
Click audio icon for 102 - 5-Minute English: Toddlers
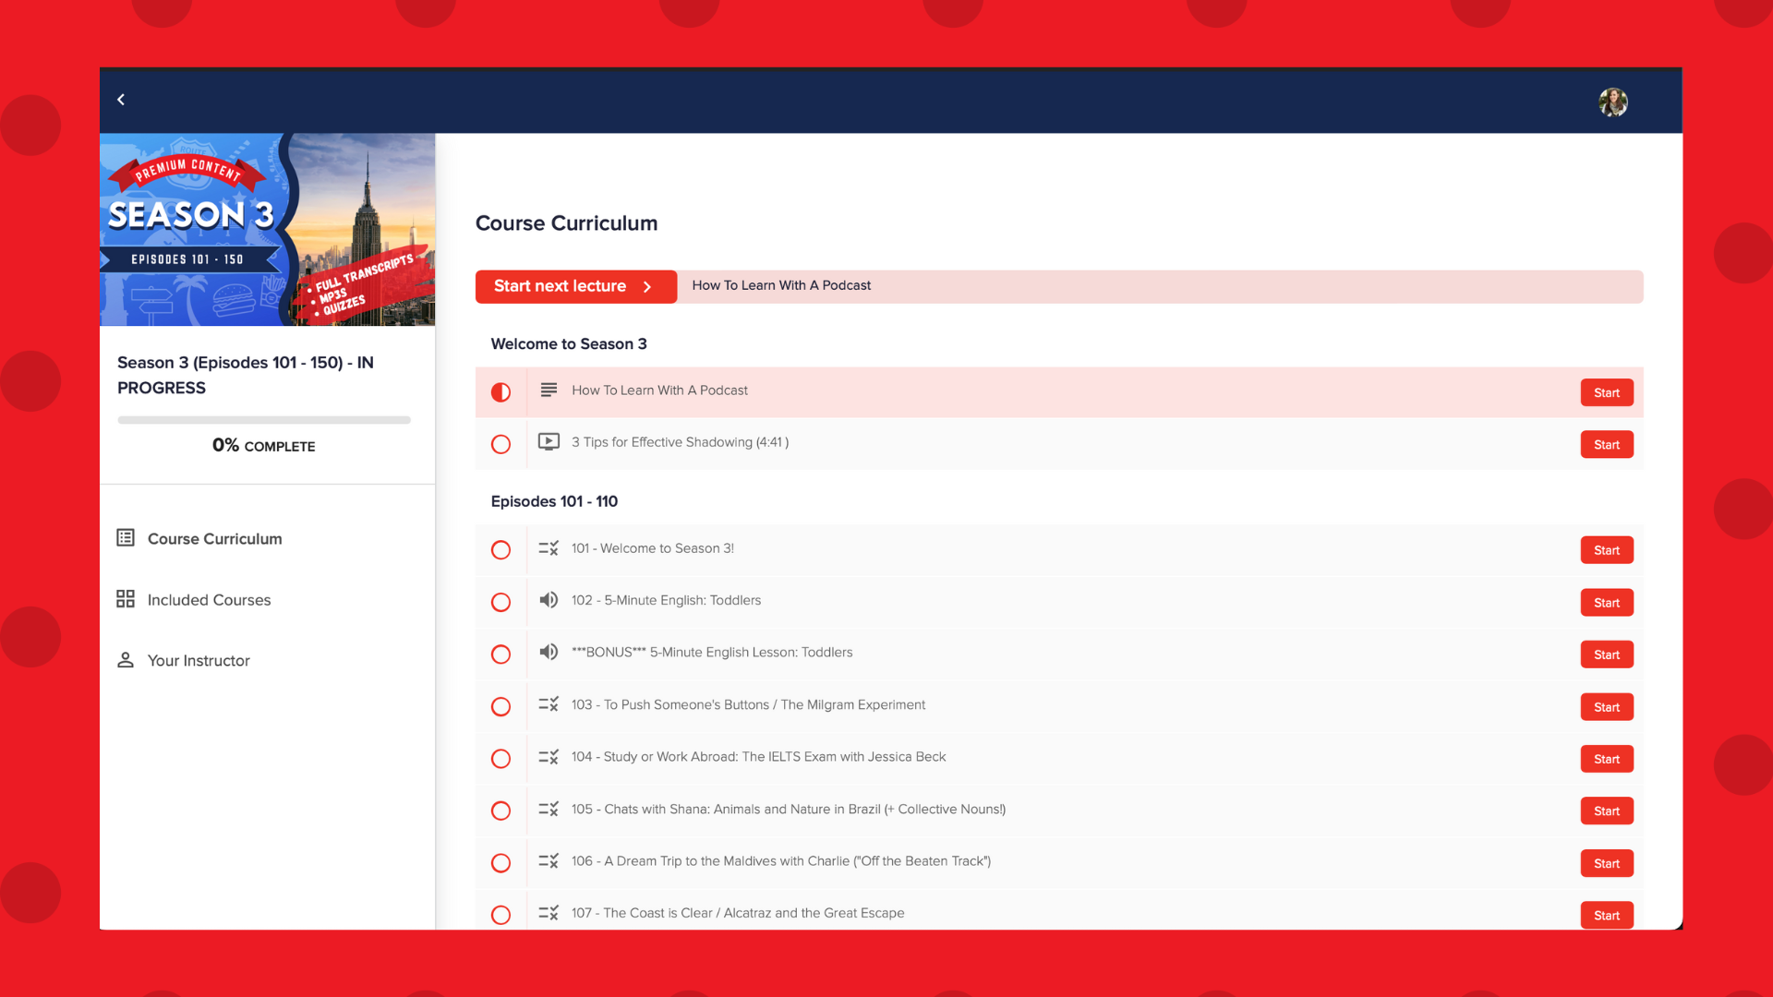[x=549, y=600]
